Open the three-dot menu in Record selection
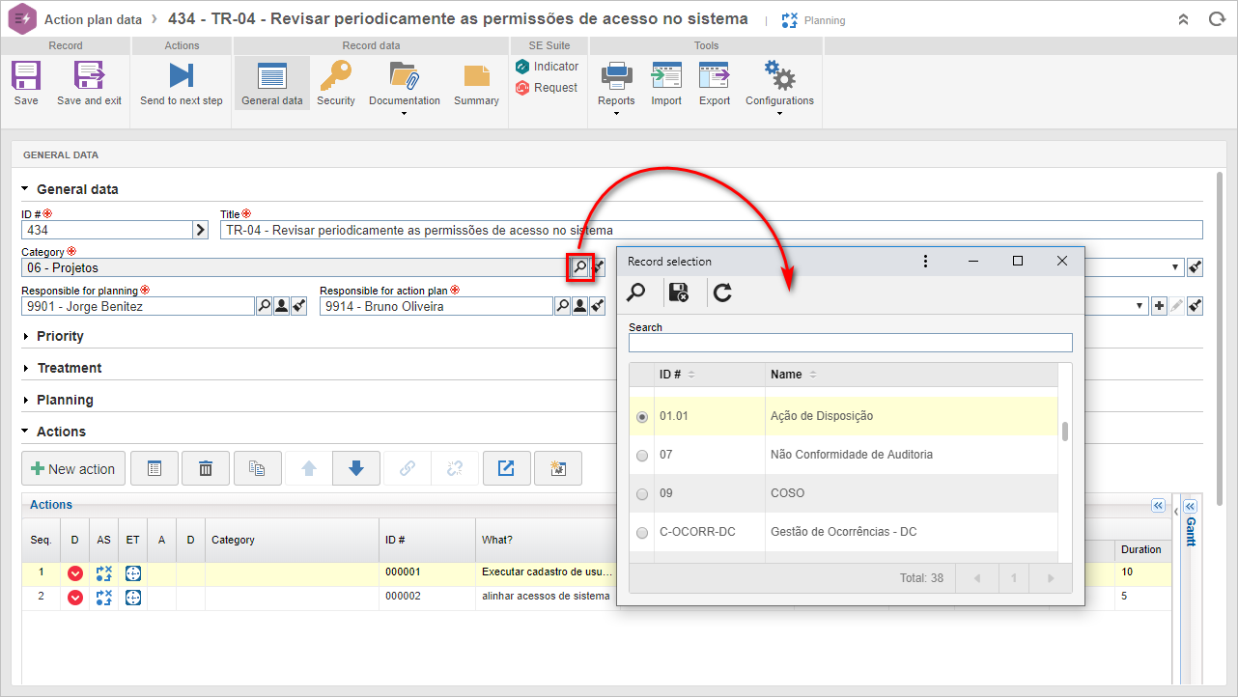This screenshot has width=1238, height=697. [925, 262]
